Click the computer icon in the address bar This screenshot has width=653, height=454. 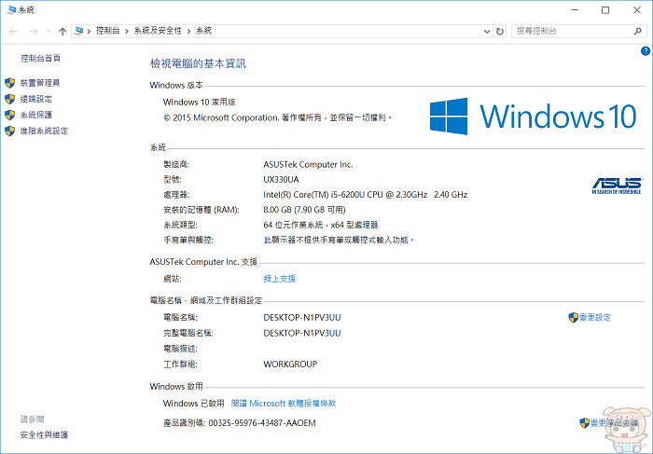(78, 31)
